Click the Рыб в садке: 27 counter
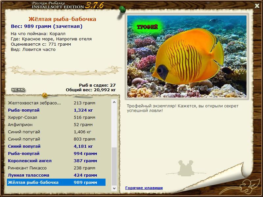Screen dimensions: 263x197 point(97,85)
